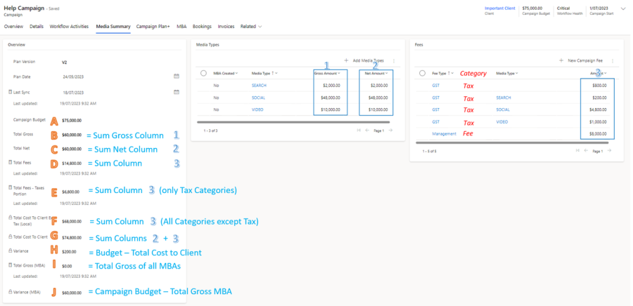Select all rows in Fees grid
This screenshot has width=633, height=306.
421,73
